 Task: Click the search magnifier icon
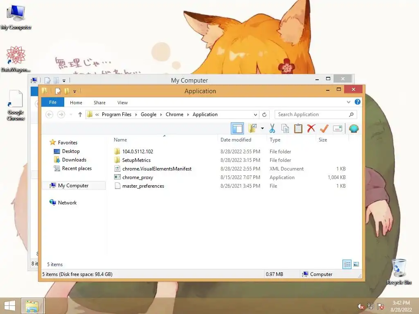(351, 114)
